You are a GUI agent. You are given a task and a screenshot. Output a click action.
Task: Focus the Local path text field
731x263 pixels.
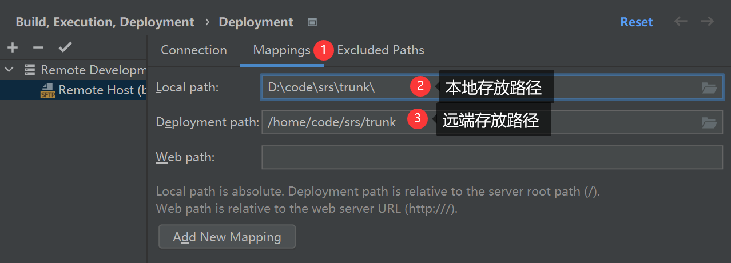[x=337, y=88]
